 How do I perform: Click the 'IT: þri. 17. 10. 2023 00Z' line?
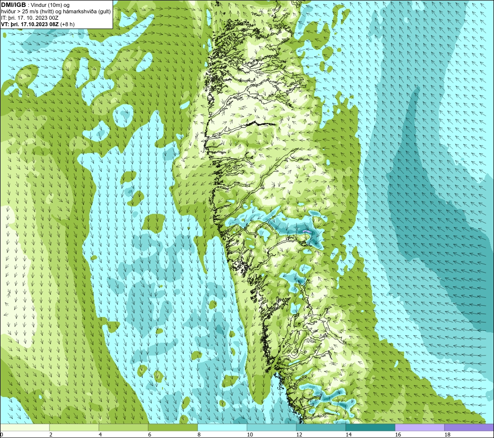click(30, 18)
